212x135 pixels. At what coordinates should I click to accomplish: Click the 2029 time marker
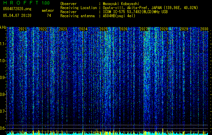(x=184, y=29)
